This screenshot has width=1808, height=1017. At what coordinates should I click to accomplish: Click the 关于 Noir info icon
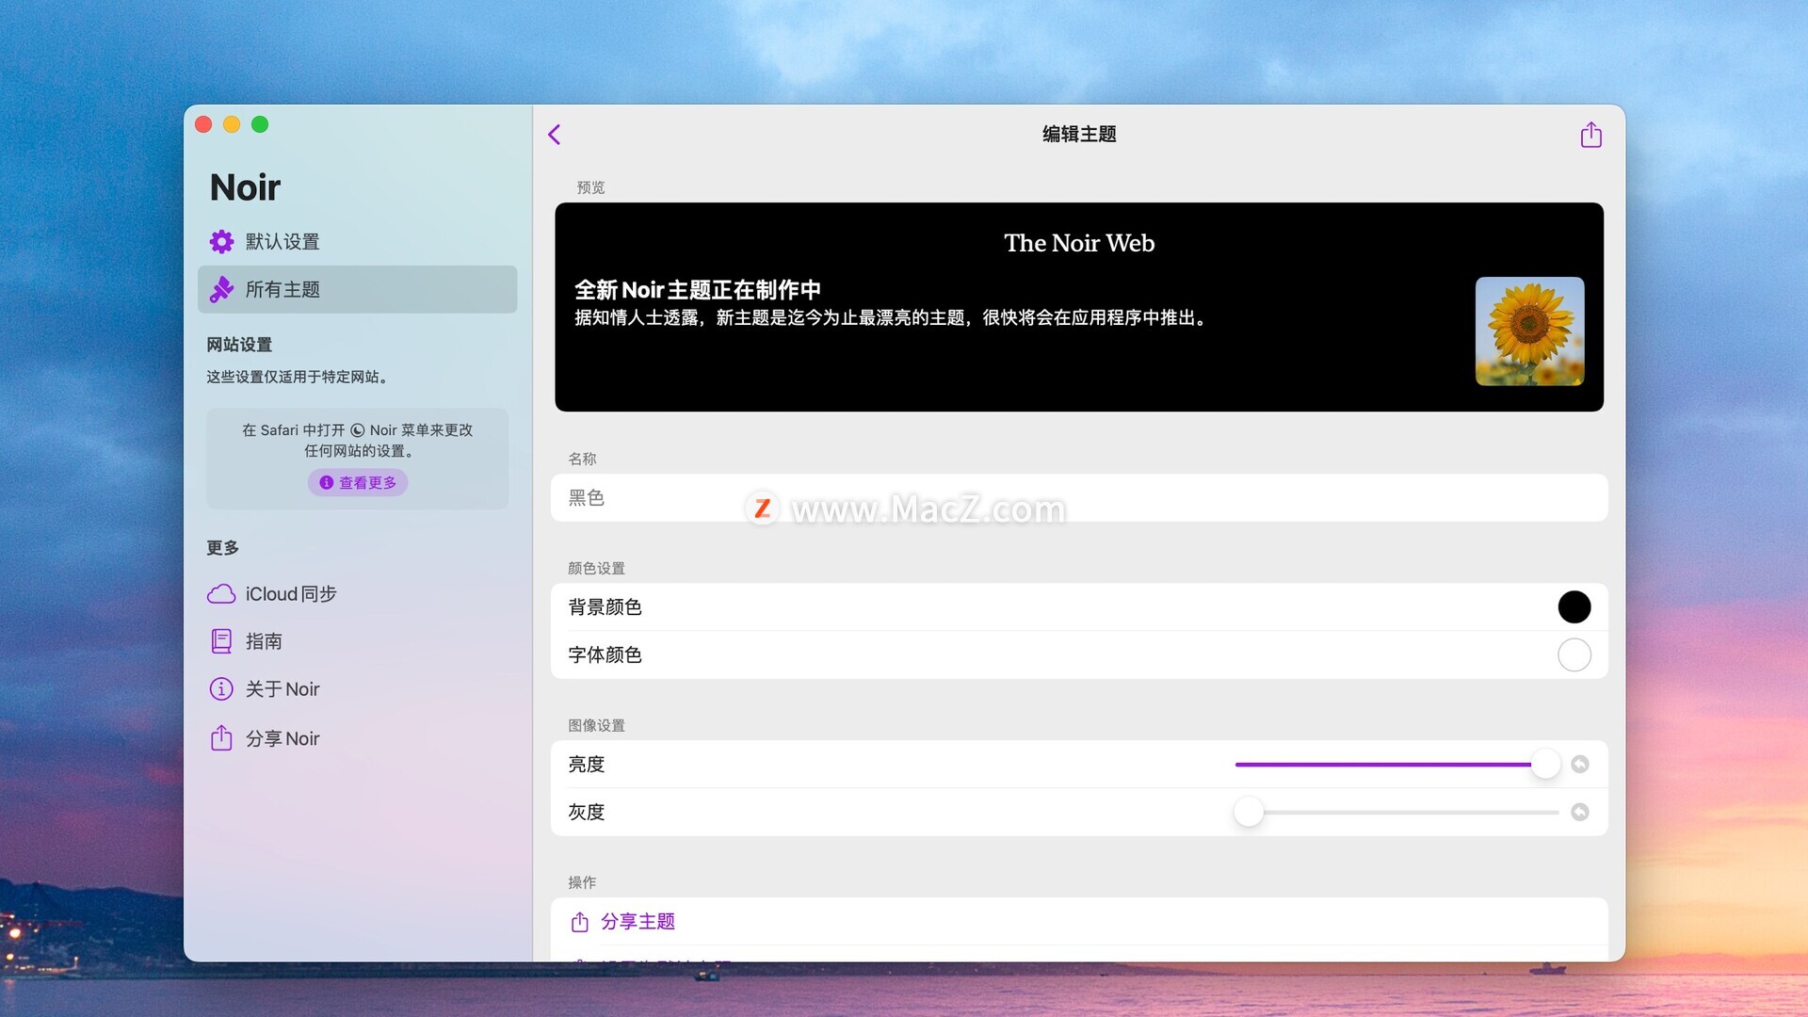pyautogui.click(x=221, y=689)
